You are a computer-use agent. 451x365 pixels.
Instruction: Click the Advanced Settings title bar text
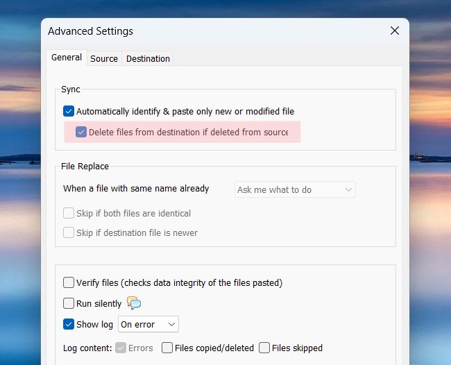90,31
